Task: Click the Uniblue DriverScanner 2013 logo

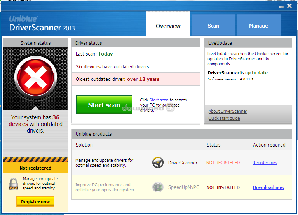Action: tap(42, 24)
